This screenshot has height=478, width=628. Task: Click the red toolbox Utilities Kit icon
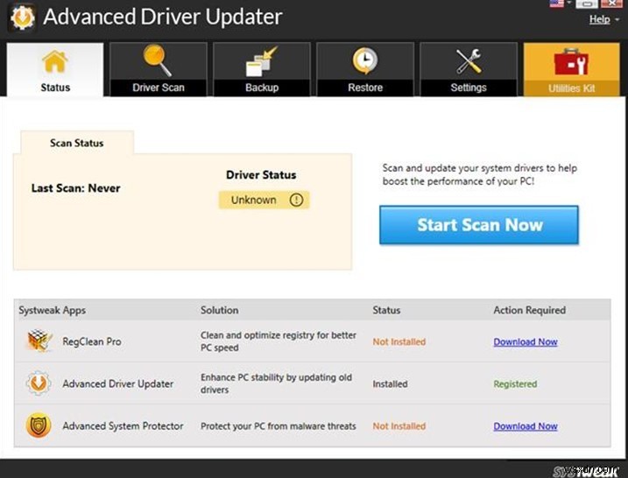571,62
